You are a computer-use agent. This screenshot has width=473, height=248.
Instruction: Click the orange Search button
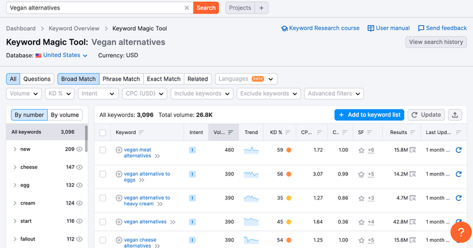(206, 8)
